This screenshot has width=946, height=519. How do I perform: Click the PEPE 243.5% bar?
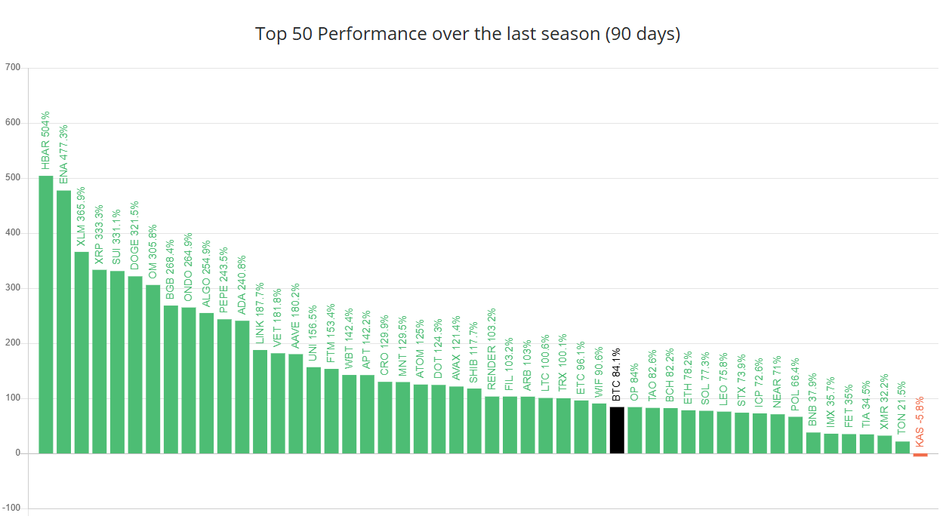tap(224, 386)
